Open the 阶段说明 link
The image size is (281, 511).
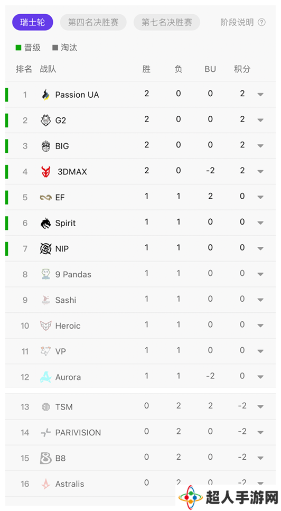237,22
